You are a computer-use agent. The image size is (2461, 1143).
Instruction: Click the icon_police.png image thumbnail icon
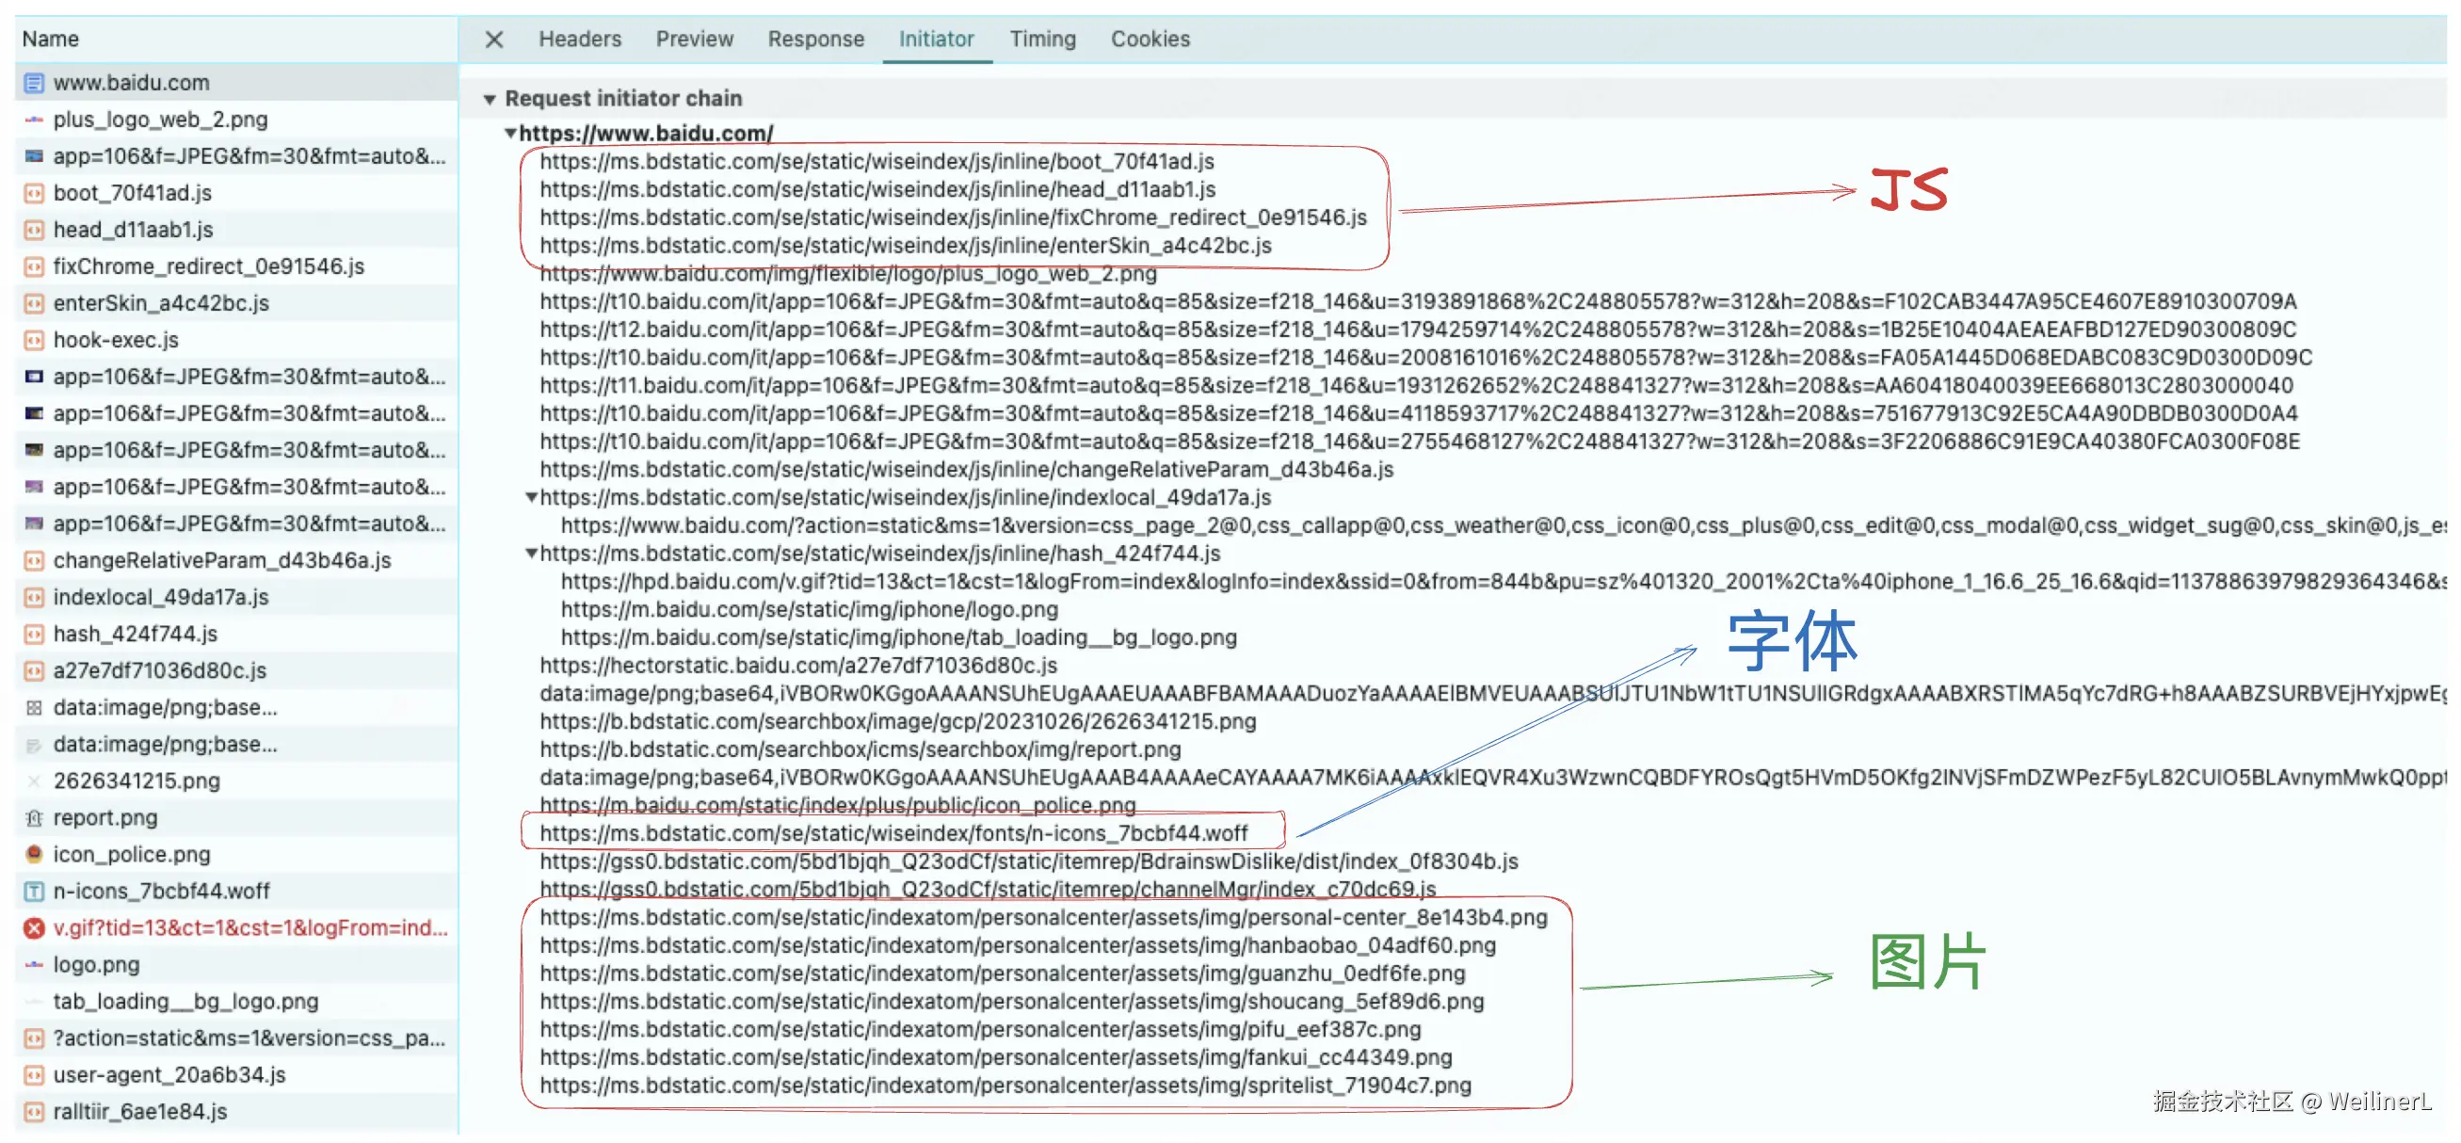[34, 854]
